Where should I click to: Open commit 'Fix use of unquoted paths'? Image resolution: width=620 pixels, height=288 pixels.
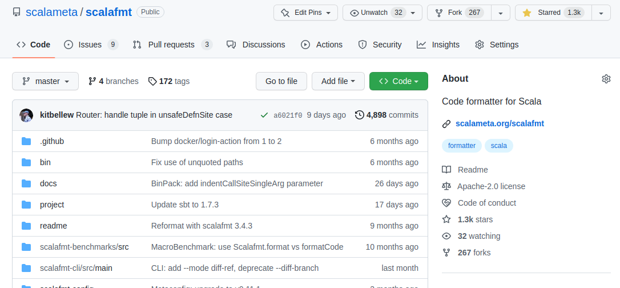click(197, 163)
